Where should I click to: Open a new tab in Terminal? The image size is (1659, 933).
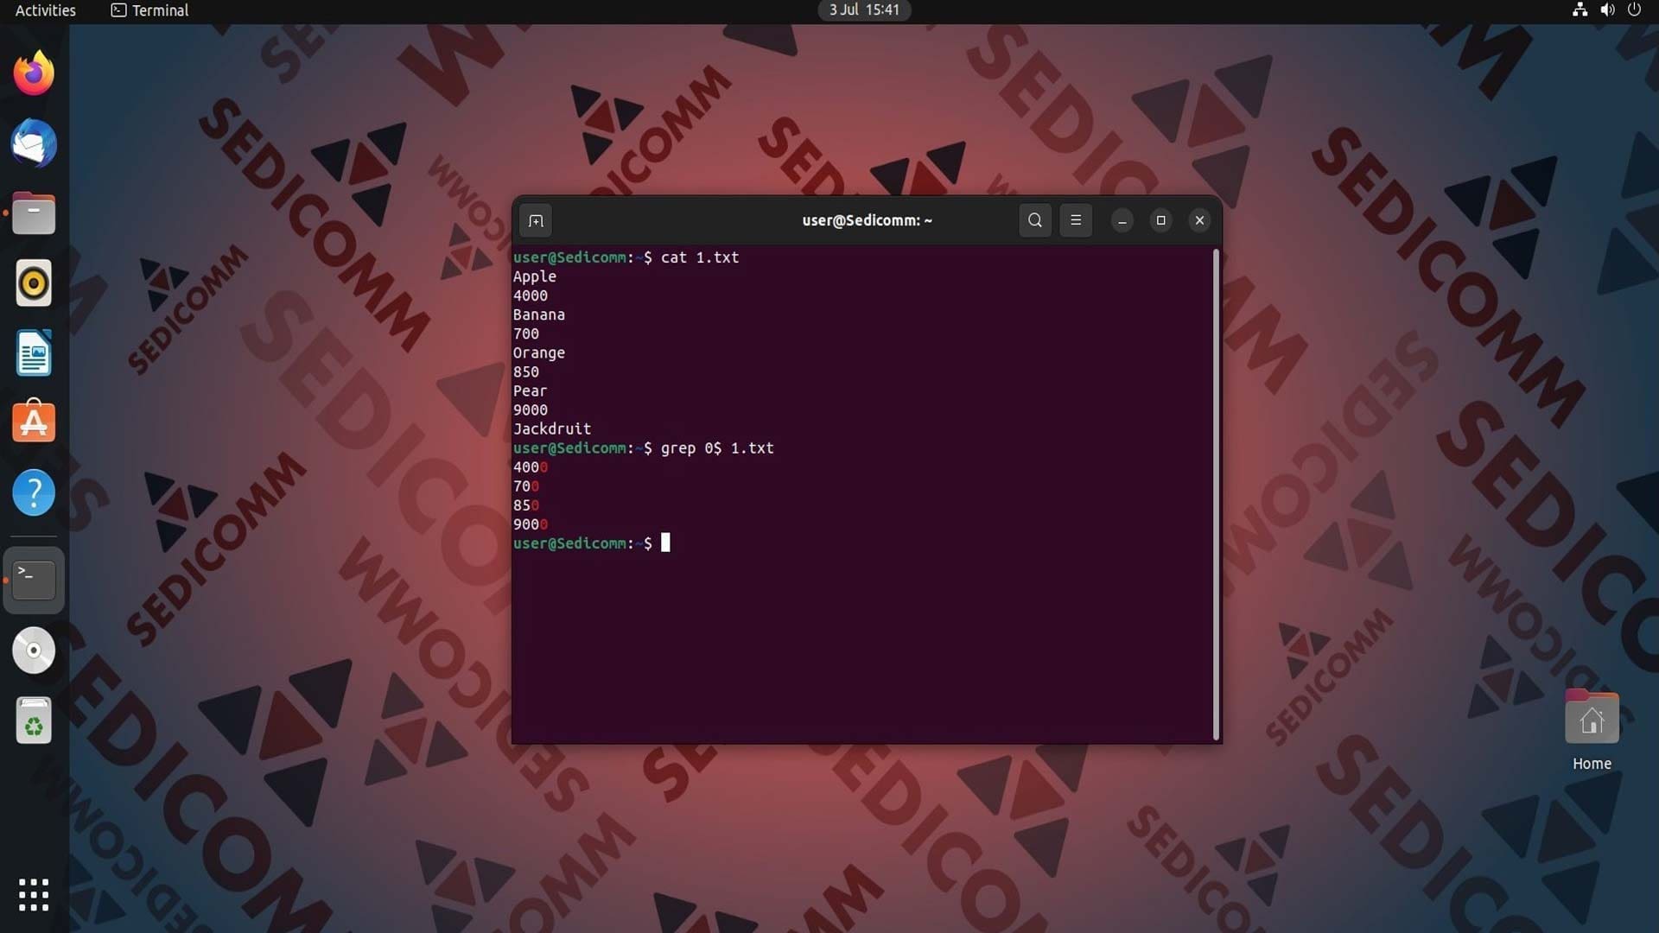(536, 220)
